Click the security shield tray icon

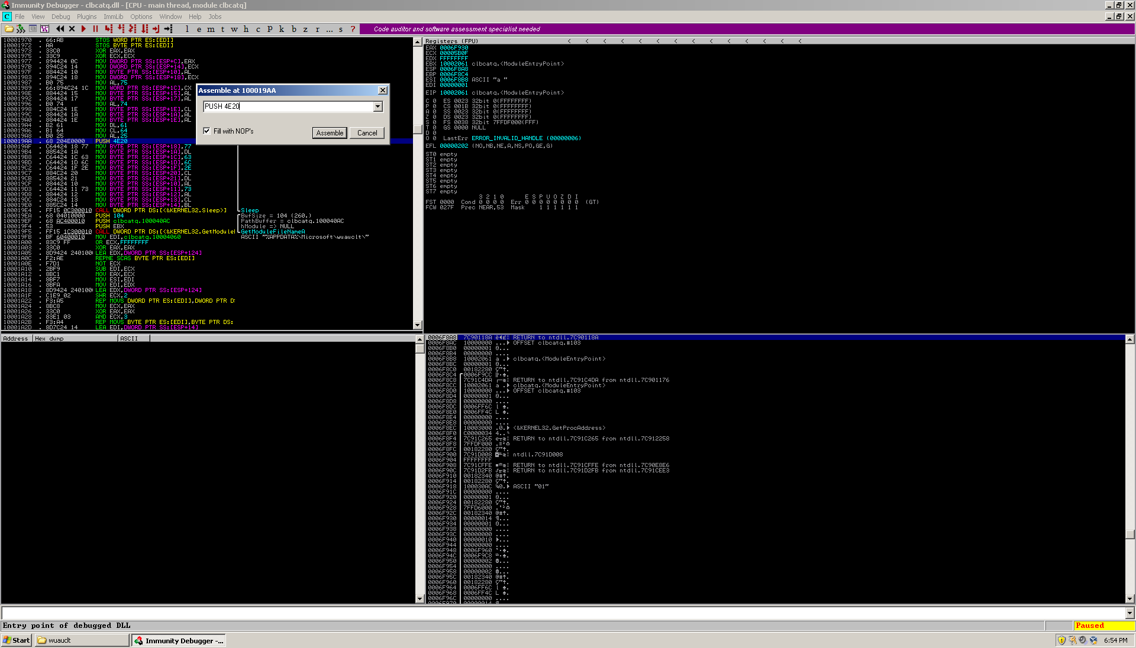(1061, 640)
